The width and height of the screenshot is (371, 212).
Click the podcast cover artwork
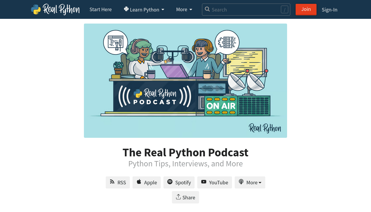(x=185, y=80)
